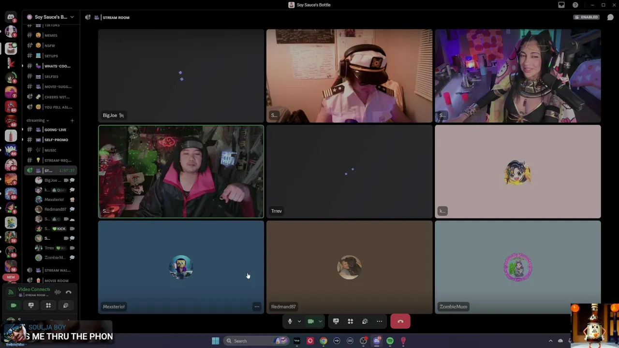Viewport: 619px width, 348px height.
Task: Open the inbox icon in title bar
Action: pos(561,5)
